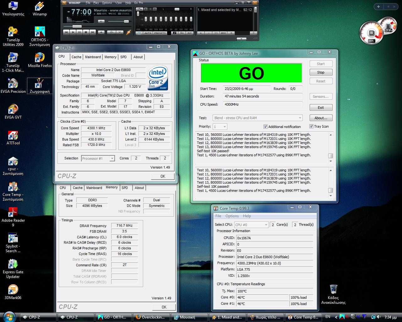Toggle Winamp repeat button

[120, 32]
